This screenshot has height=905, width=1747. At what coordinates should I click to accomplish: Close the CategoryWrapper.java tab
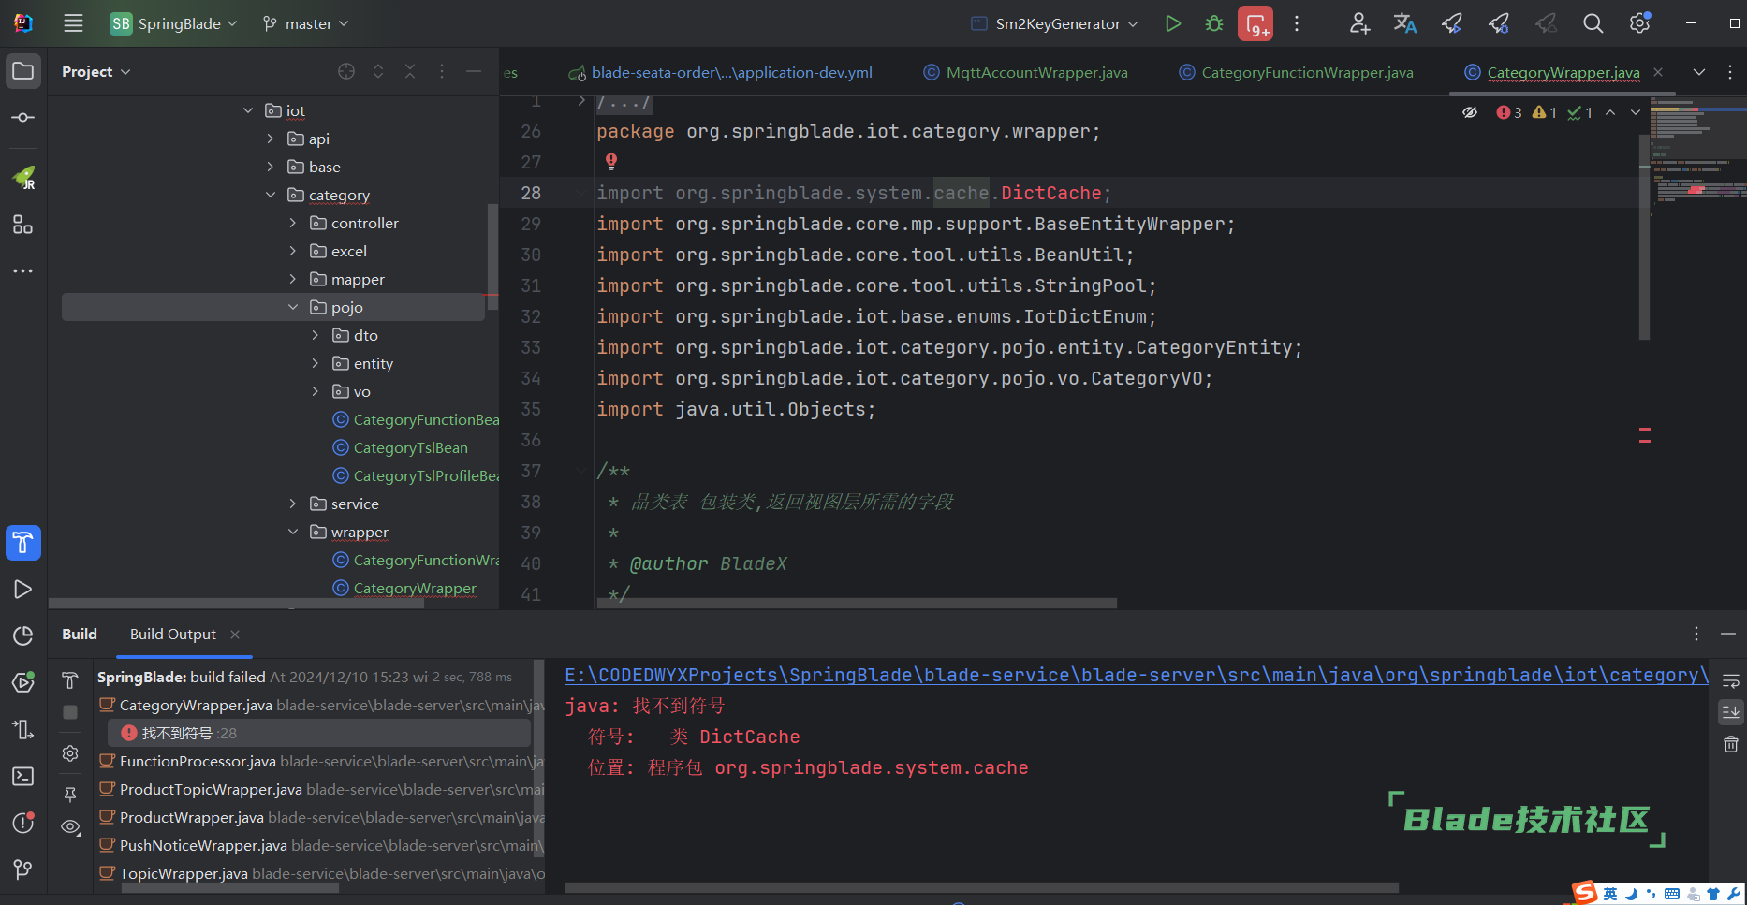(x=1658, y=72)
